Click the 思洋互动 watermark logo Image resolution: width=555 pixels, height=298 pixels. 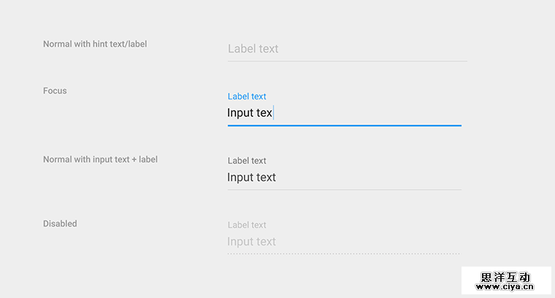tap(505, 277)
